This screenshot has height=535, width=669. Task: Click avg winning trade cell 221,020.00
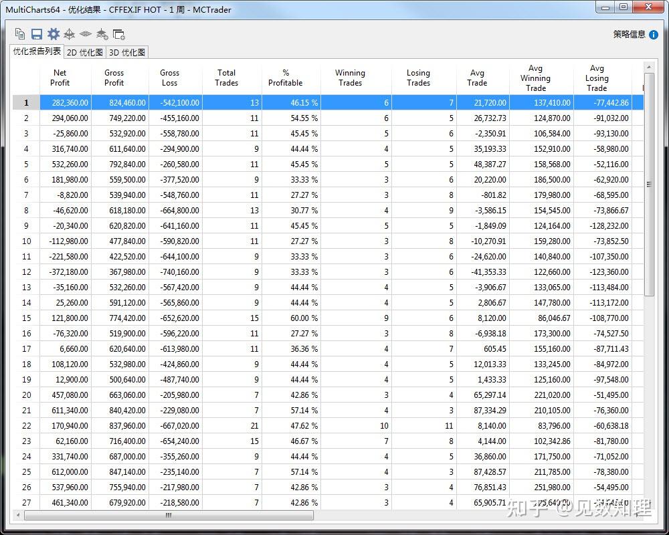coord(541,395)
